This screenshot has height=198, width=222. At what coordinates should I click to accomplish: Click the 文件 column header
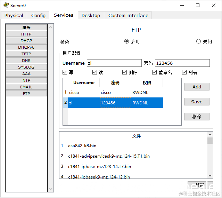click(x=136, y=136)
